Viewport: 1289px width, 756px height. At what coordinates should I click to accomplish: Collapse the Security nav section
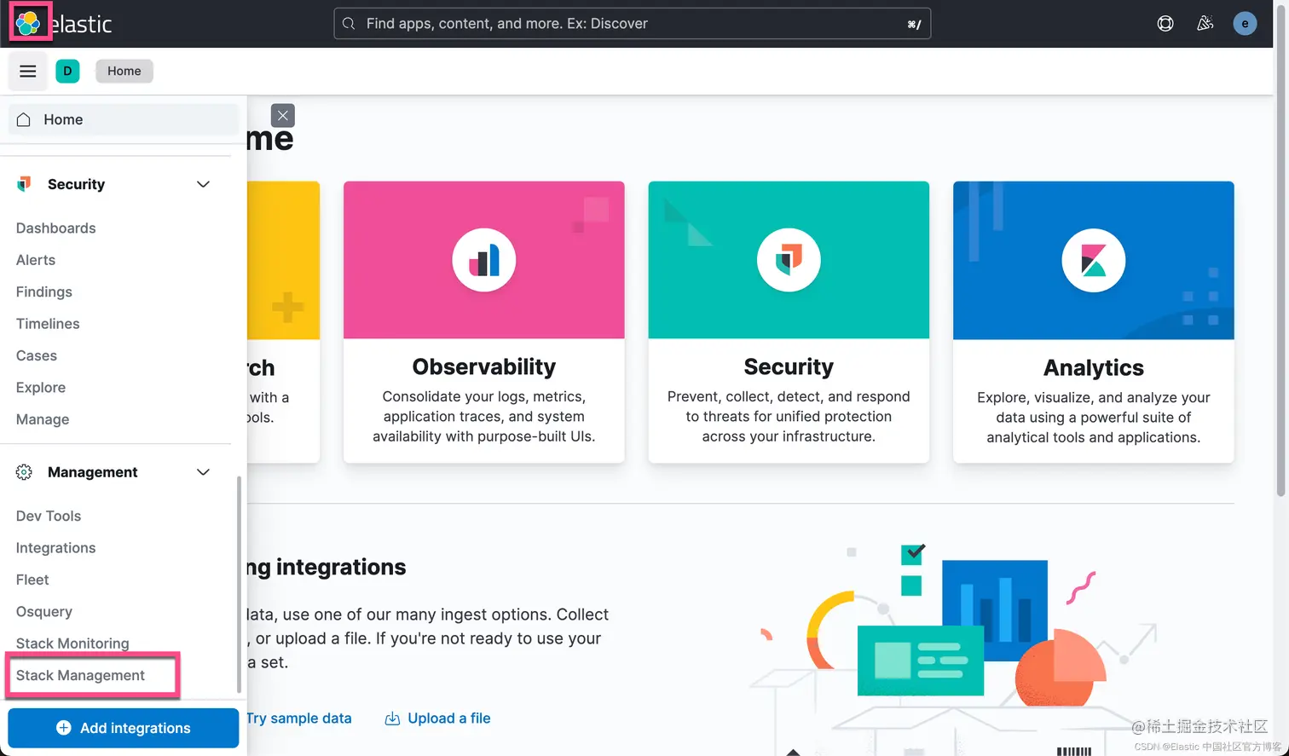click(x=203, y=184)
